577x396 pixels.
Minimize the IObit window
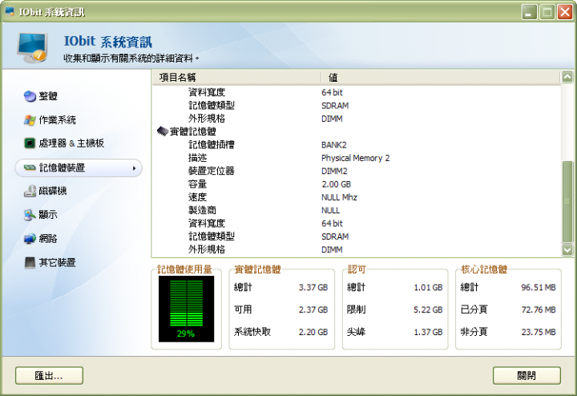click(x=529, y=12)
